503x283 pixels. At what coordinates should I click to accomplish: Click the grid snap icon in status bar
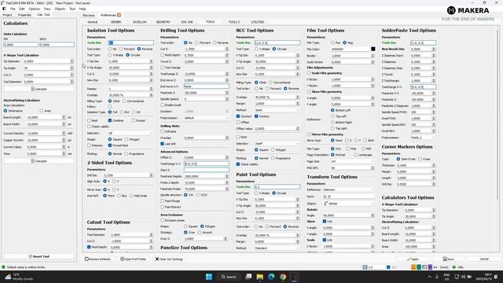[x=365, y=267]
